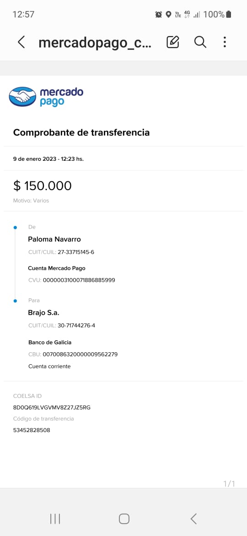This screenshot has height=536, width=247.
Task: Select the CVU number of Paloma Navarro
Action: click(79, 280)
